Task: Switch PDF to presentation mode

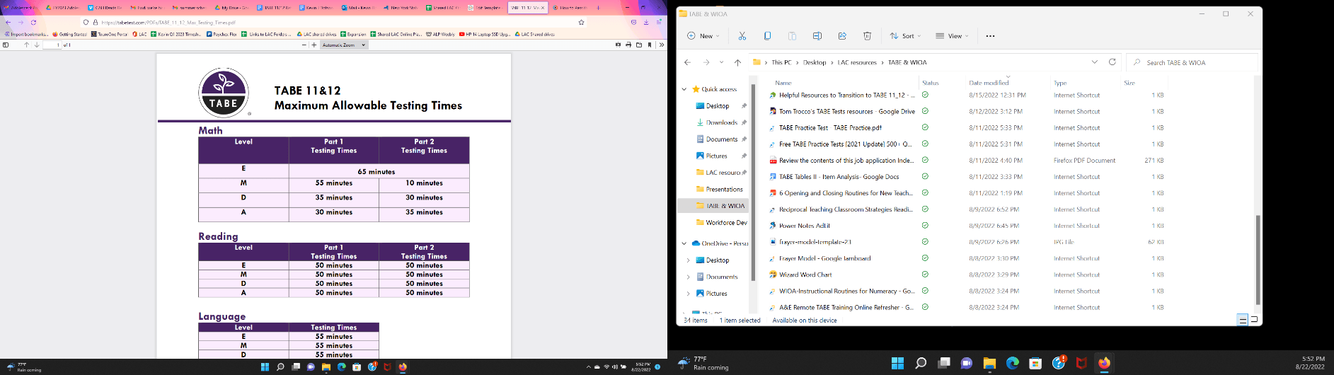Action: point(618,45)
